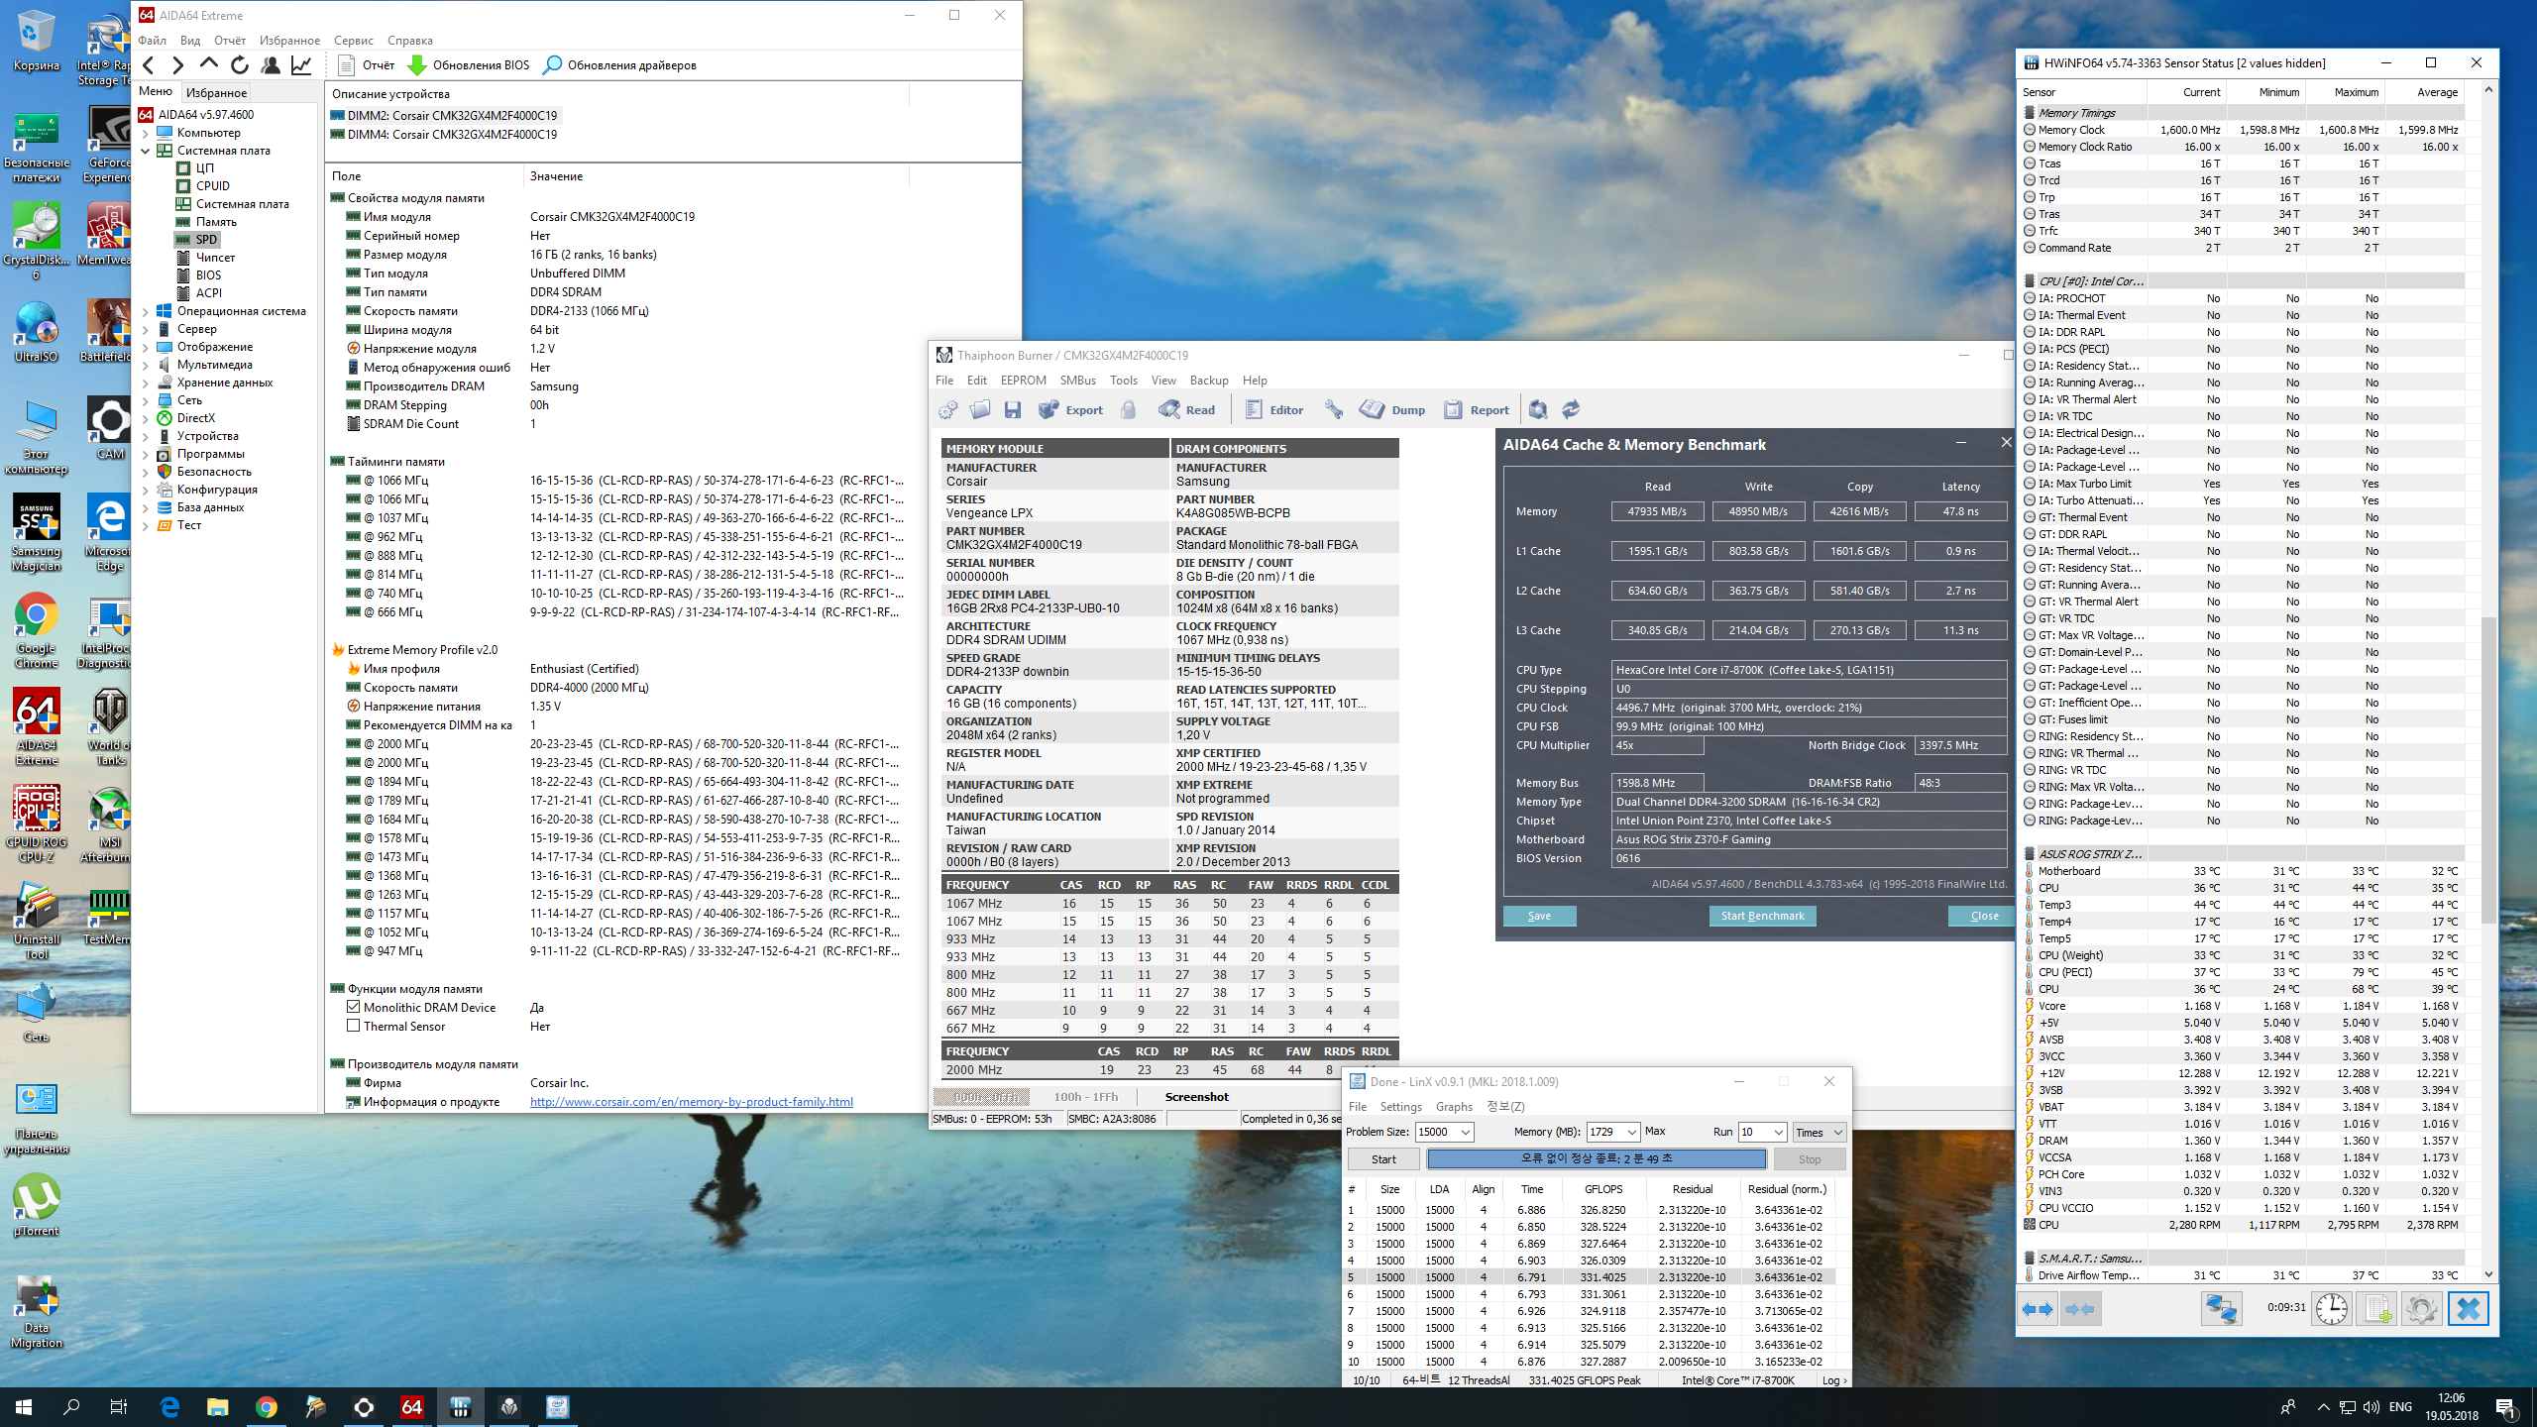
Task: Expand the Компьютер tree node
Action: 147,133
